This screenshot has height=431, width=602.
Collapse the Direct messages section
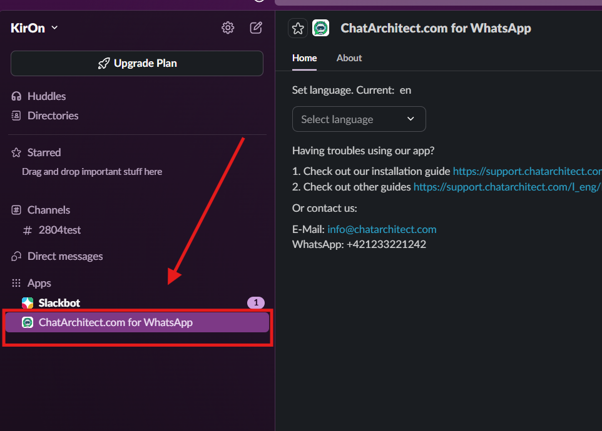click(65, 256)
